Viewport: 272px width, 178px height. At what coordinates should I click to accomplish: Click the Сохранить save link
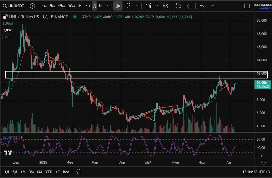265,8
